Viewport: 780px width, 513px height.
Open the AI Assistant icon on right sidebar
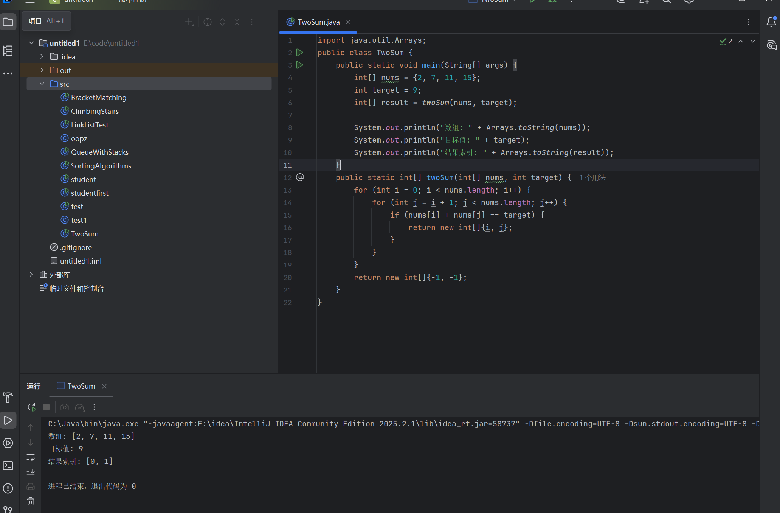click(x=771, y=45)
